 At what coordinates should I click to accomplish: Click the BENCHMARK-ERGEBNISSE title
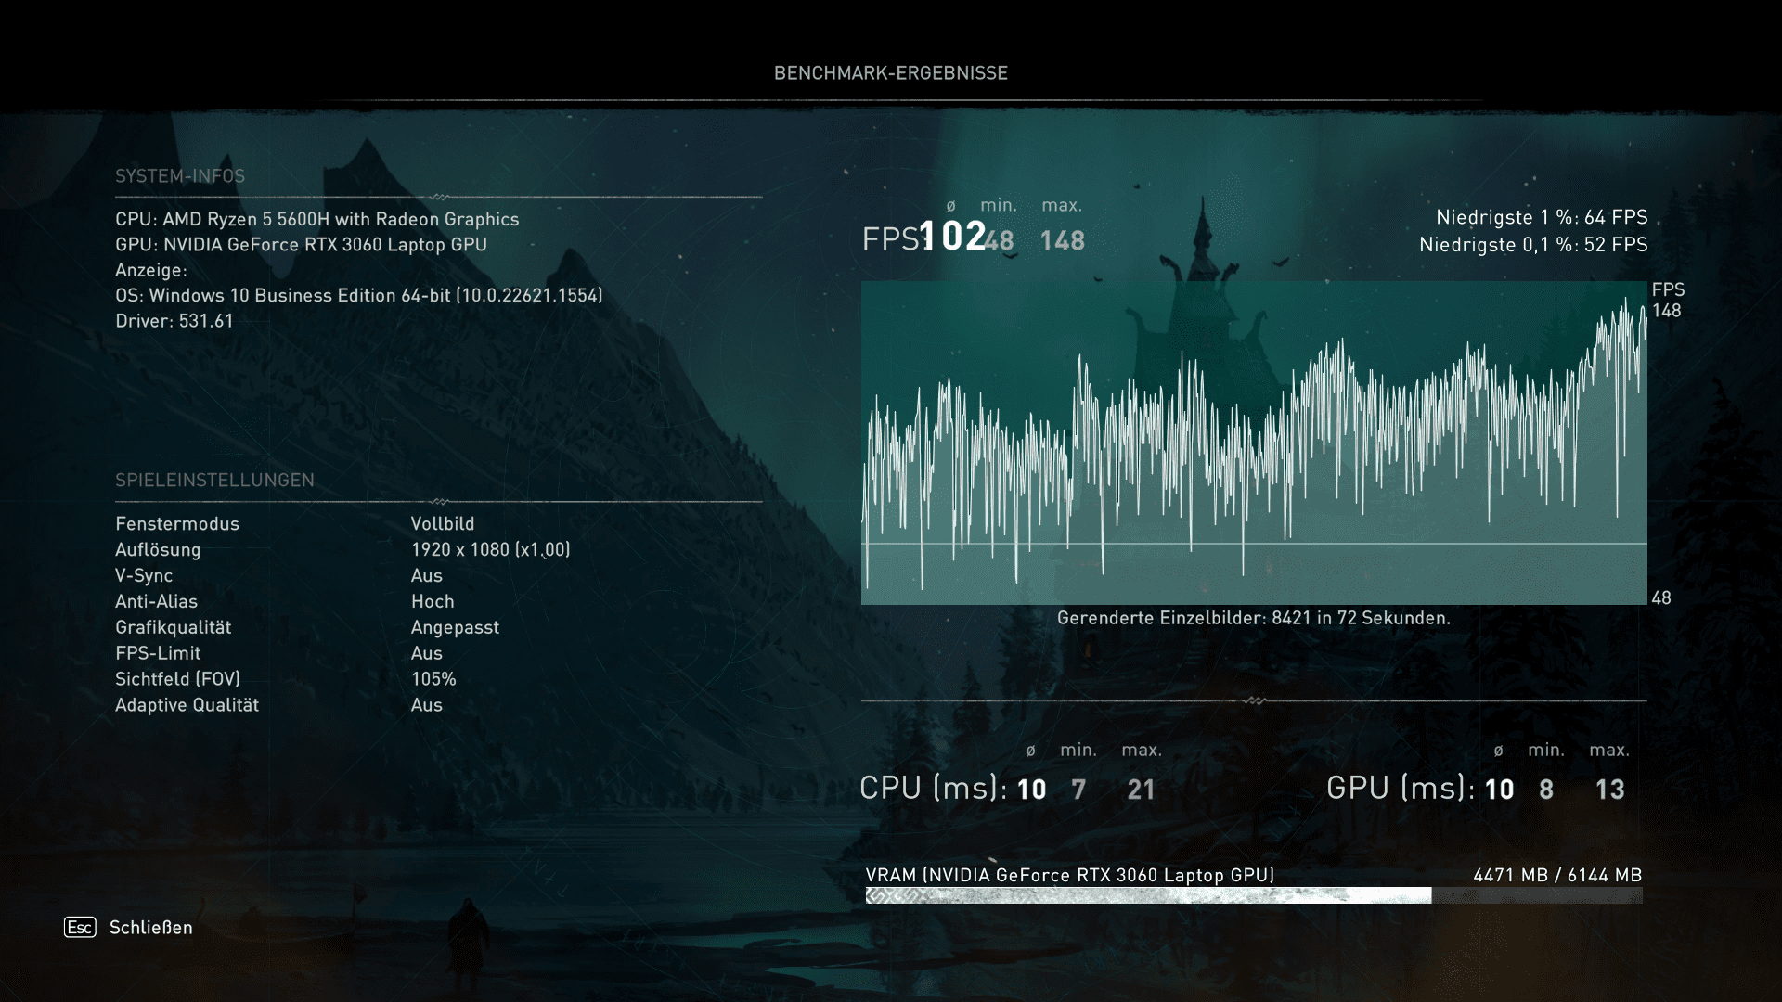(x=890, y=72)
